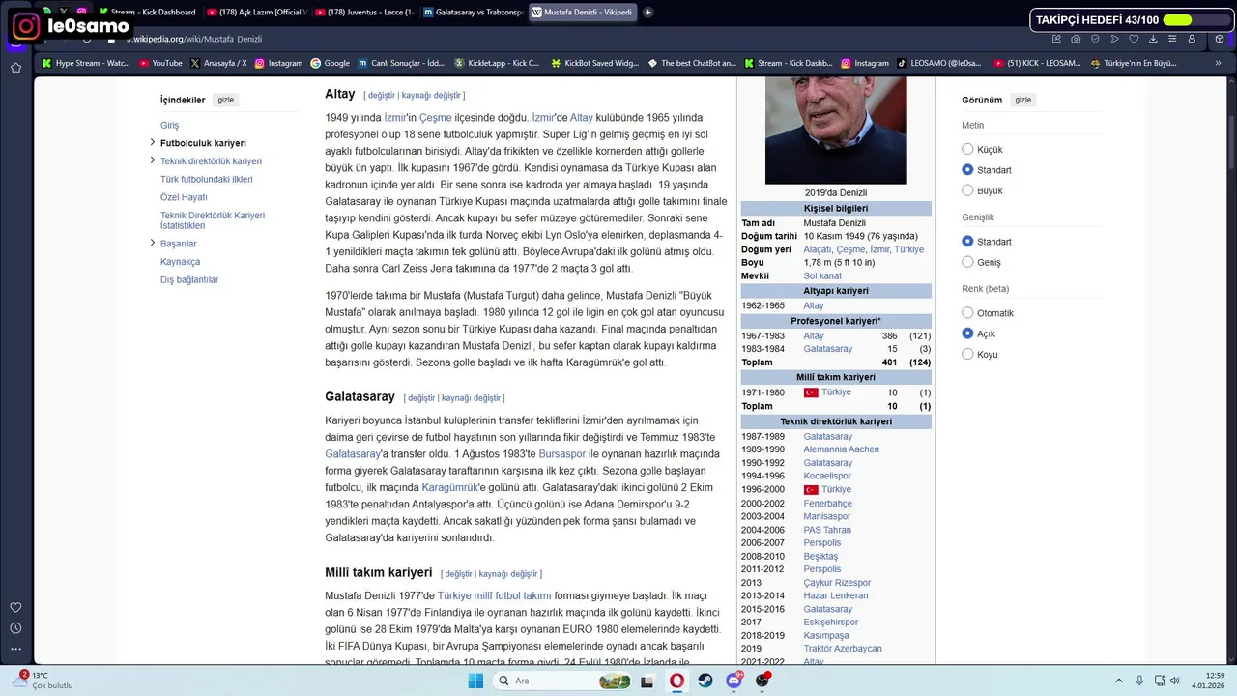The width and height of the screenshot is (1237, 696).
Task: Open Türkiye millî futbol takımı link
Action: coord(494,595)
